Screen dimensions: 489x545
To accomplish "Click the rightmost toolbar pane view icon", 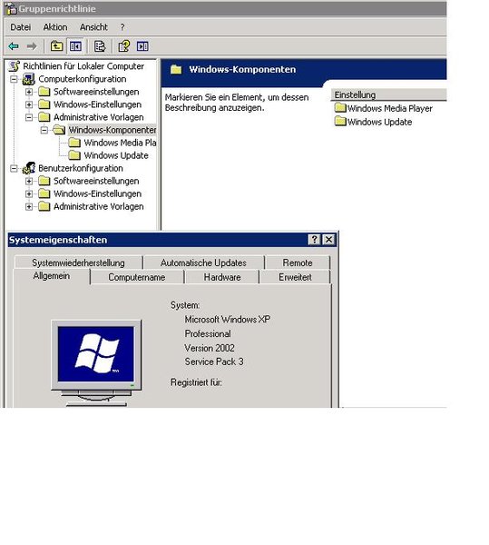I will point(142,46).
